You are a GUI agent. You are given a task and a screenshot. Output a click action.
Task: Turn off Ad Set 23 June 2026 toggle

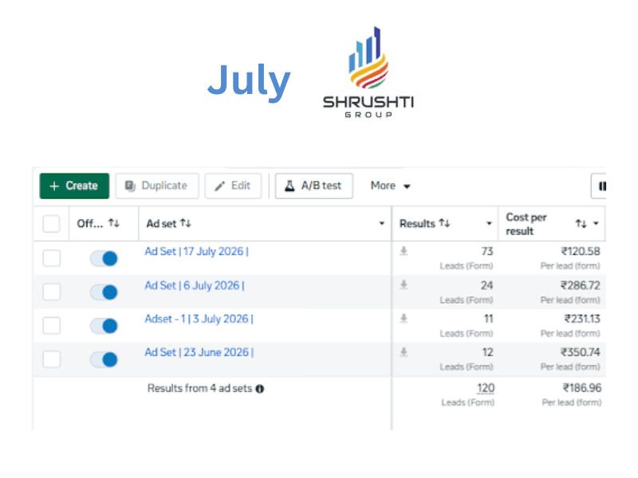click(104, 360)
